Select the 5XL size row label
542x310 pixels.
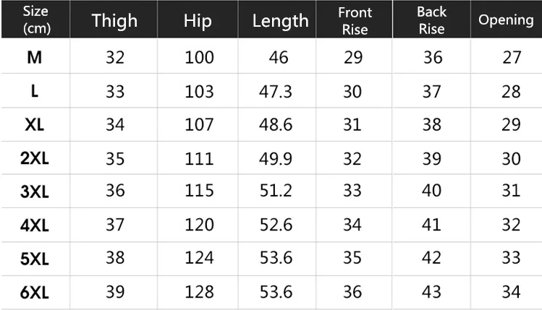pos(35,259)
